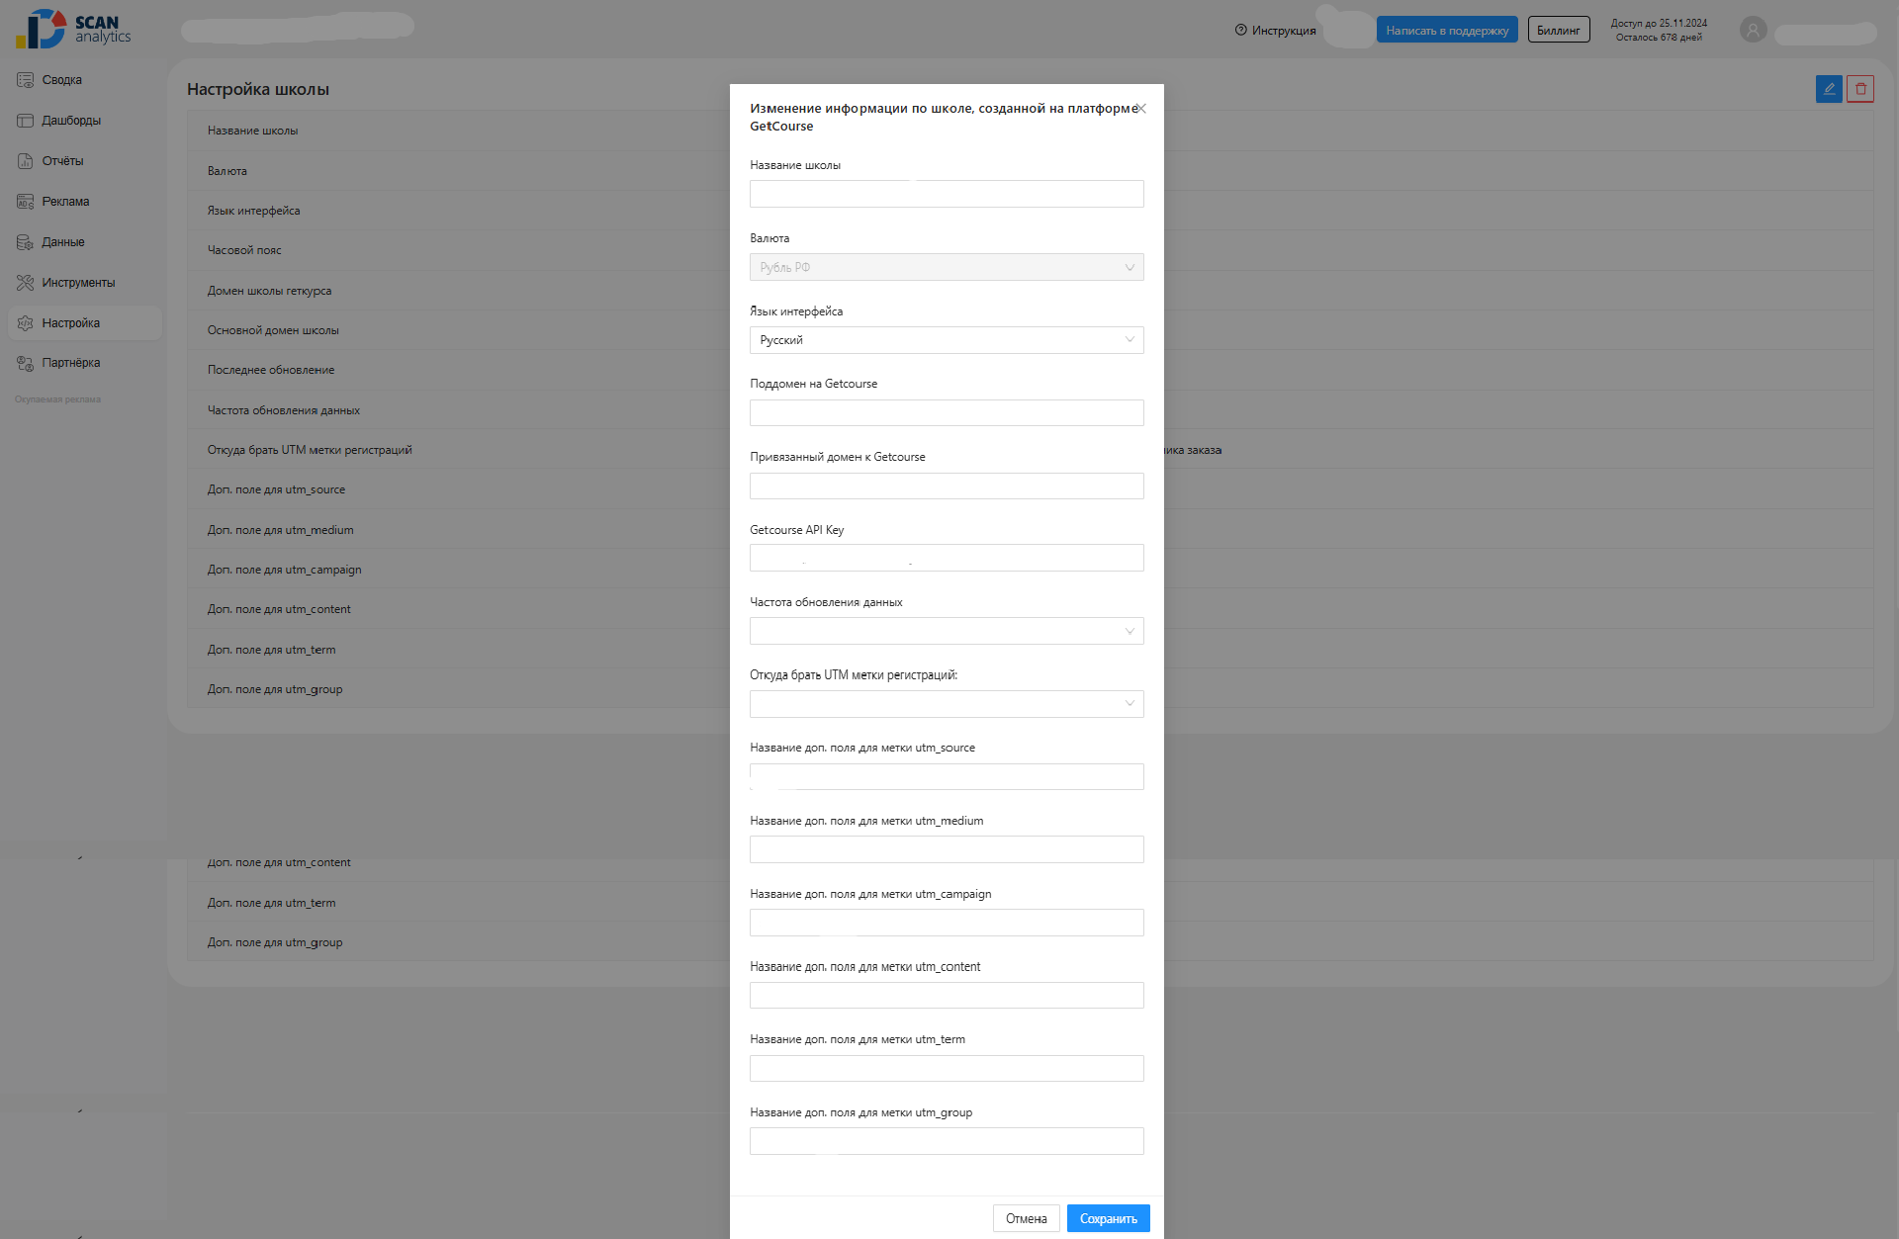1899x1239 pixels.
Task: Click the Отмена button
Action: (x=1027, y=1218)
